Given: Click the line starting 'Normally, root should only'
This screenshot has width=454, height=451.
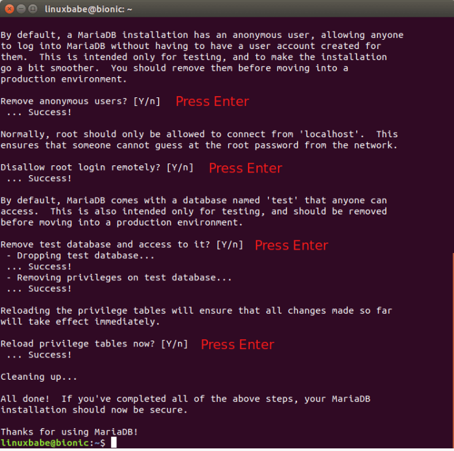Looking at the screenshot, I should click(x=200, y=134).
